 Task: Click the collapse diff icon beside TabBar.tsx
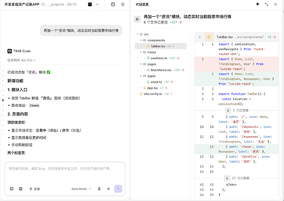click(x=200, y=37)
